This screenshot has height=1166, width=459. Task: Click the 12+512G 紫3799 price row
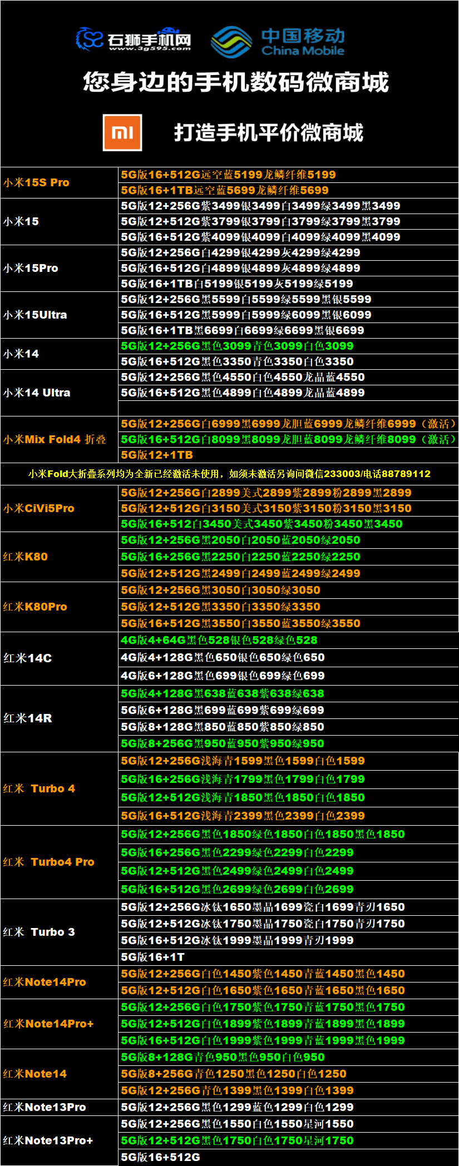coord(289,221)
